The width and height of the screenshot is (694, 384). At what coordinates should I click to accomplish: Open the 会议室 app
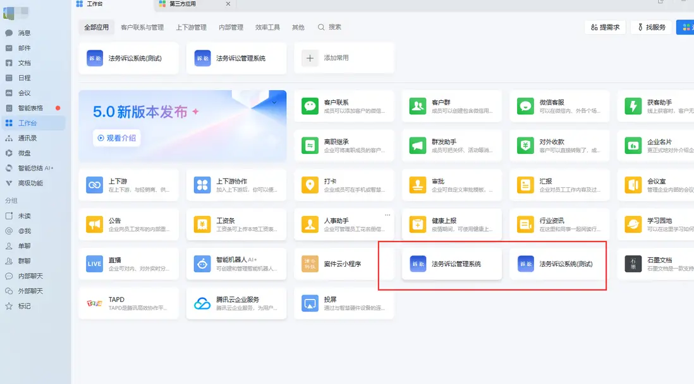(655, 185)
